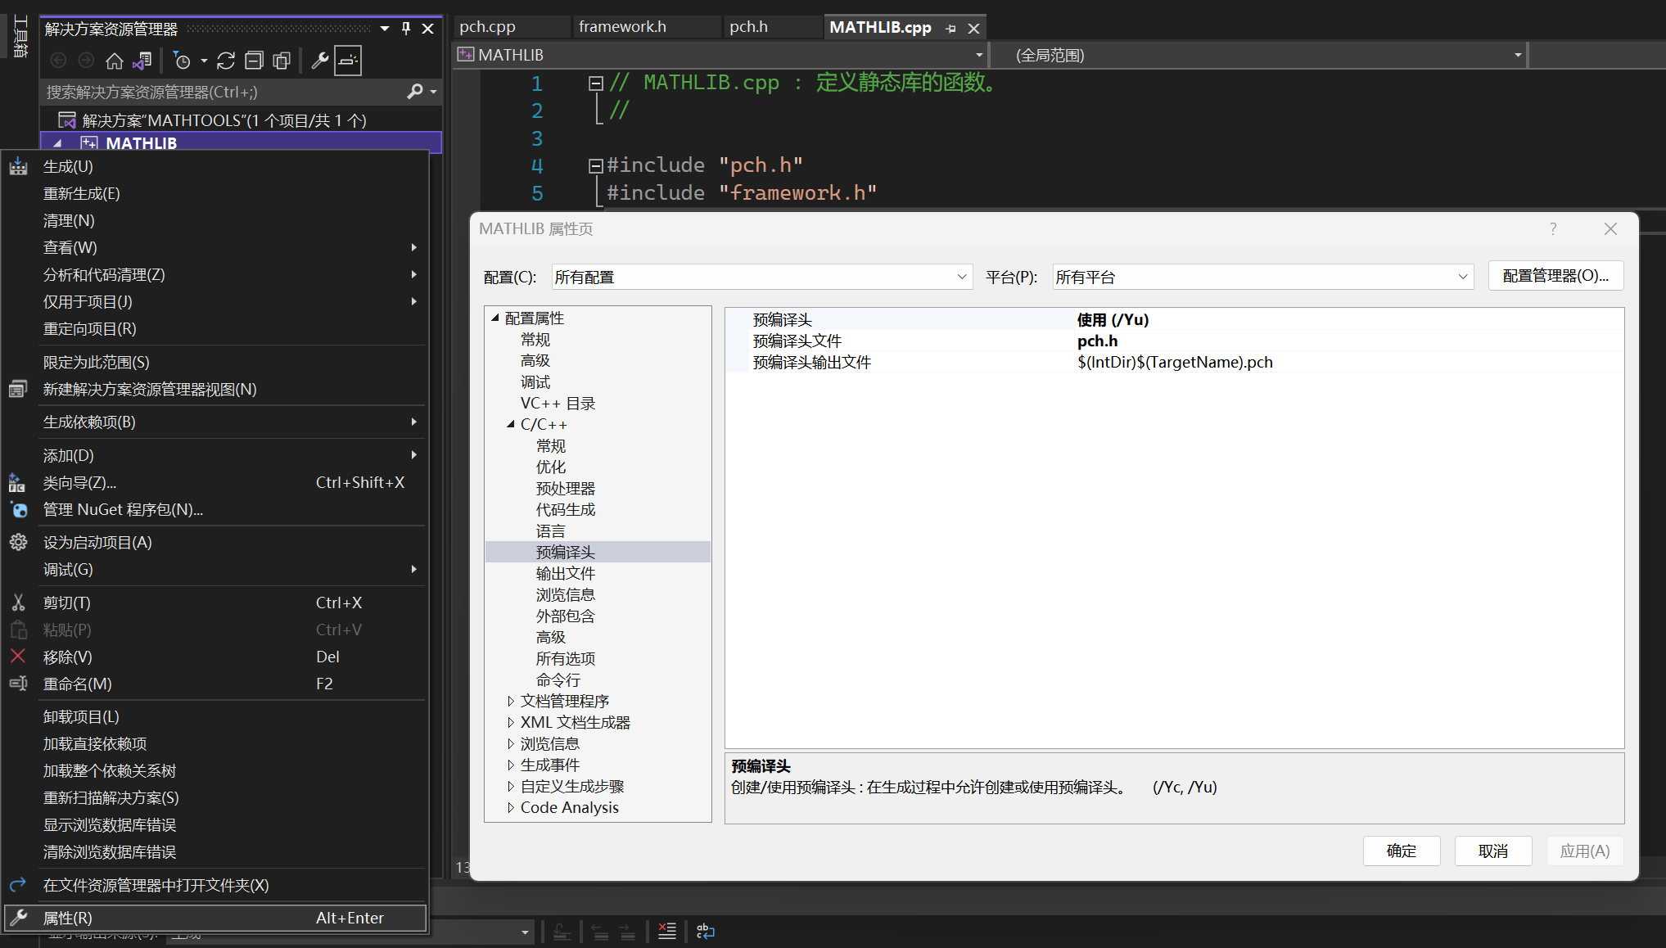Expand the 文档管理程序 tree node
This screenshot has height=948, width=1666.
click(511, 702)
